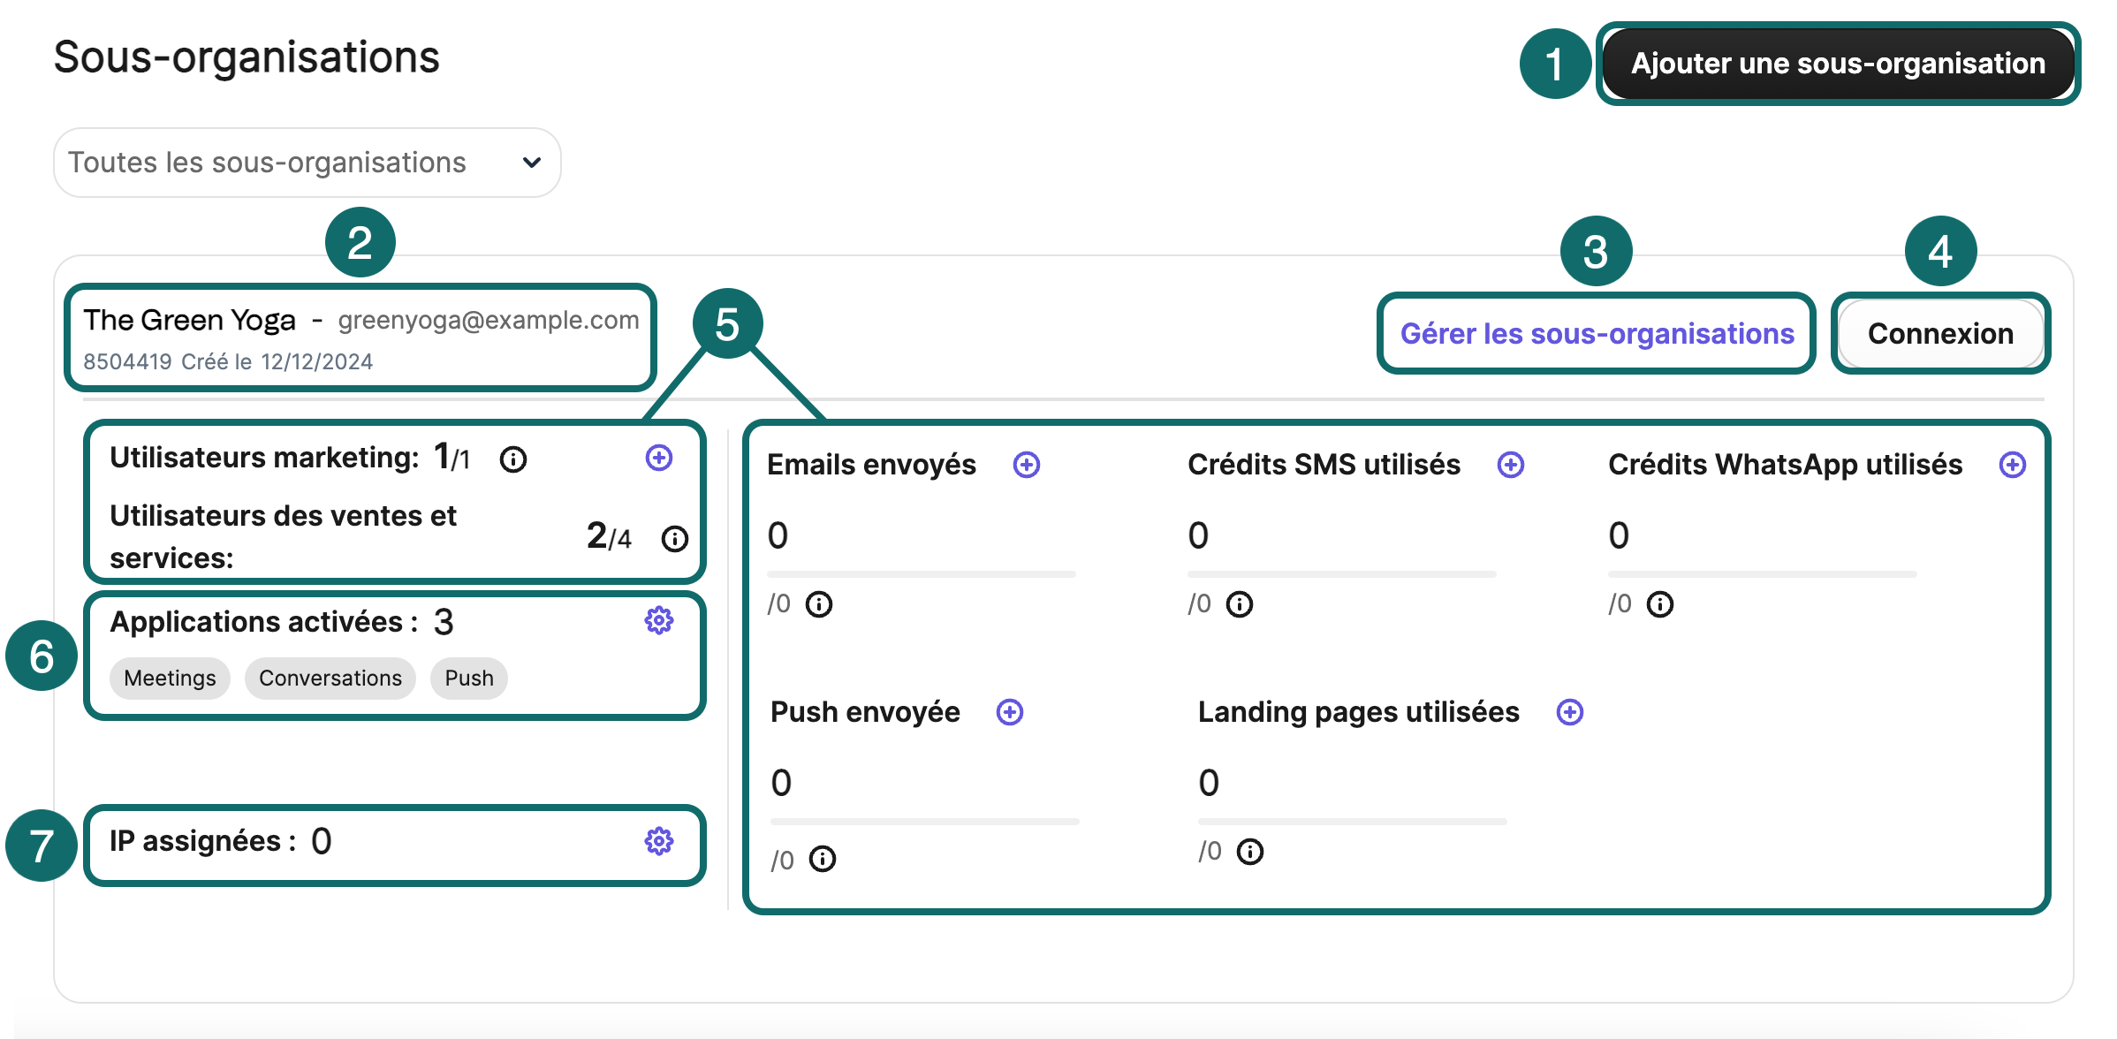Show info icon under Landing pages utilisées

point(1250,852)
